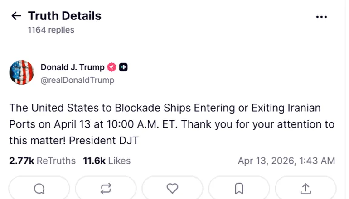Open Donald J. Trump's profile avatar
Viewport: 349px width, 199px height.
tap(22, 72)
